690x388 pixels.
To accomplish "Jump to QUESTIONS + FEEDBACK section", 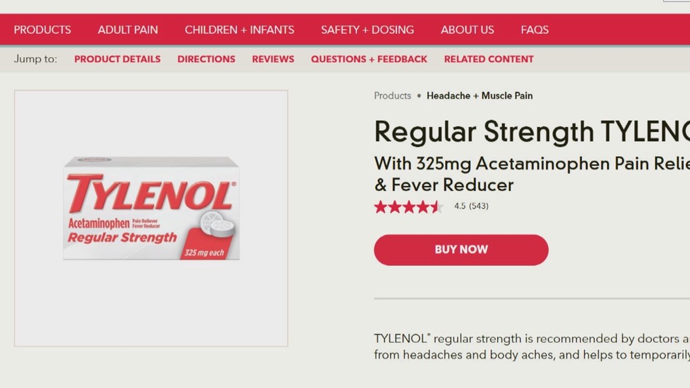I will coord(369,59).
